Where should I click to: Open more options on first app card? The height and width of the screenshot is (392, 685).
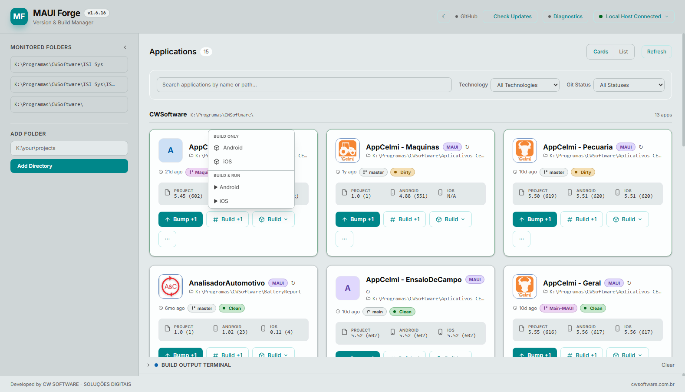coord(167,239)
